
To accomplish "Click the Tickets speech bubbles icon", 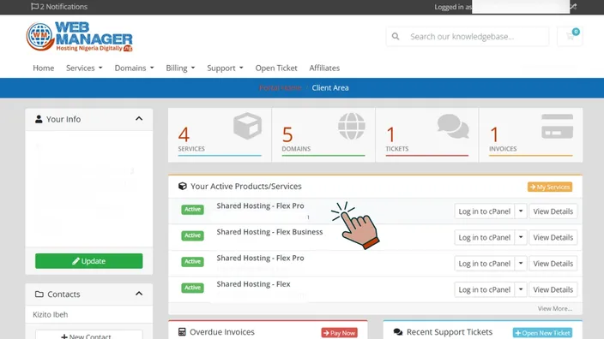I will 453,126.
